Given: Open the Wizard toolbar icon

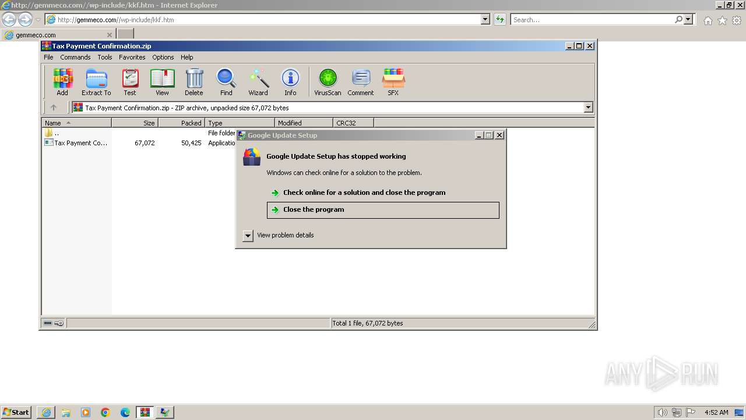Looking at the screenshot, I should pos(258,82).
